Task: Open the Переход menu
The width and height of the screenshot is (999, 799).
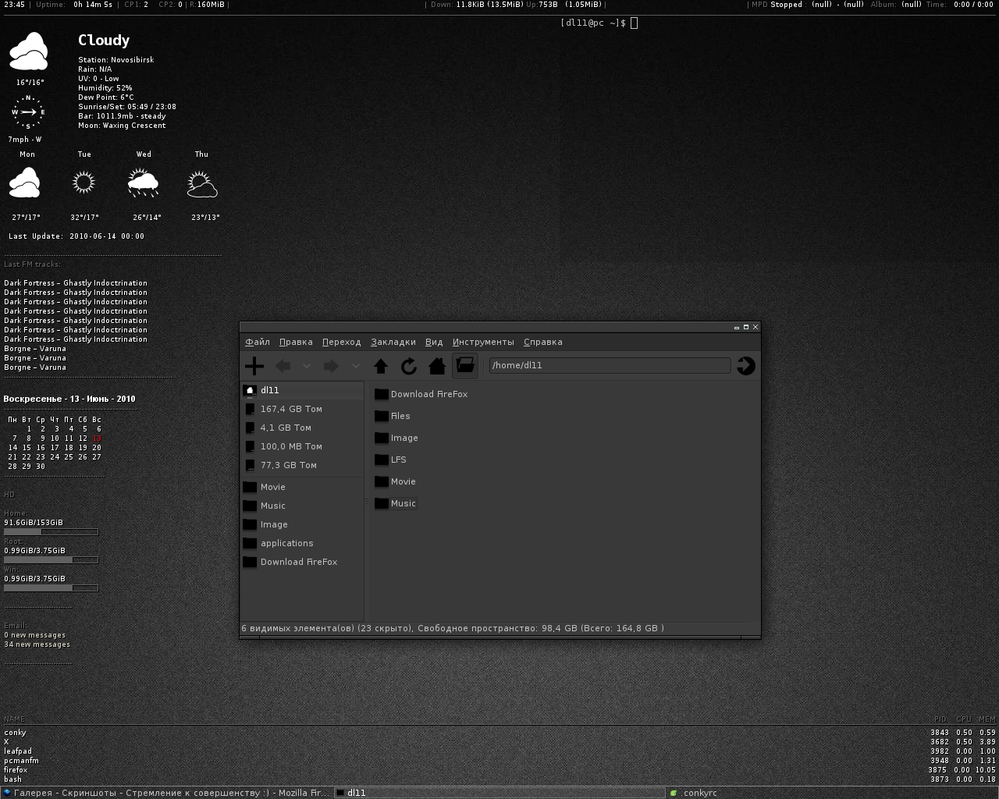Action: click(x=342, y=342)
